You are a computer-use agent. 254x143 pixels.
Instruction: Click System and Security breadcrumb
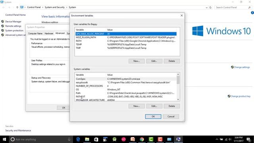click(x=55, y=7)
